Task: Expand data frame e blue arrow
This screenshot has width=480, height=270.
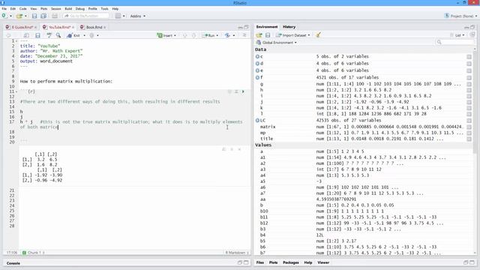Action: click(257, 70)
